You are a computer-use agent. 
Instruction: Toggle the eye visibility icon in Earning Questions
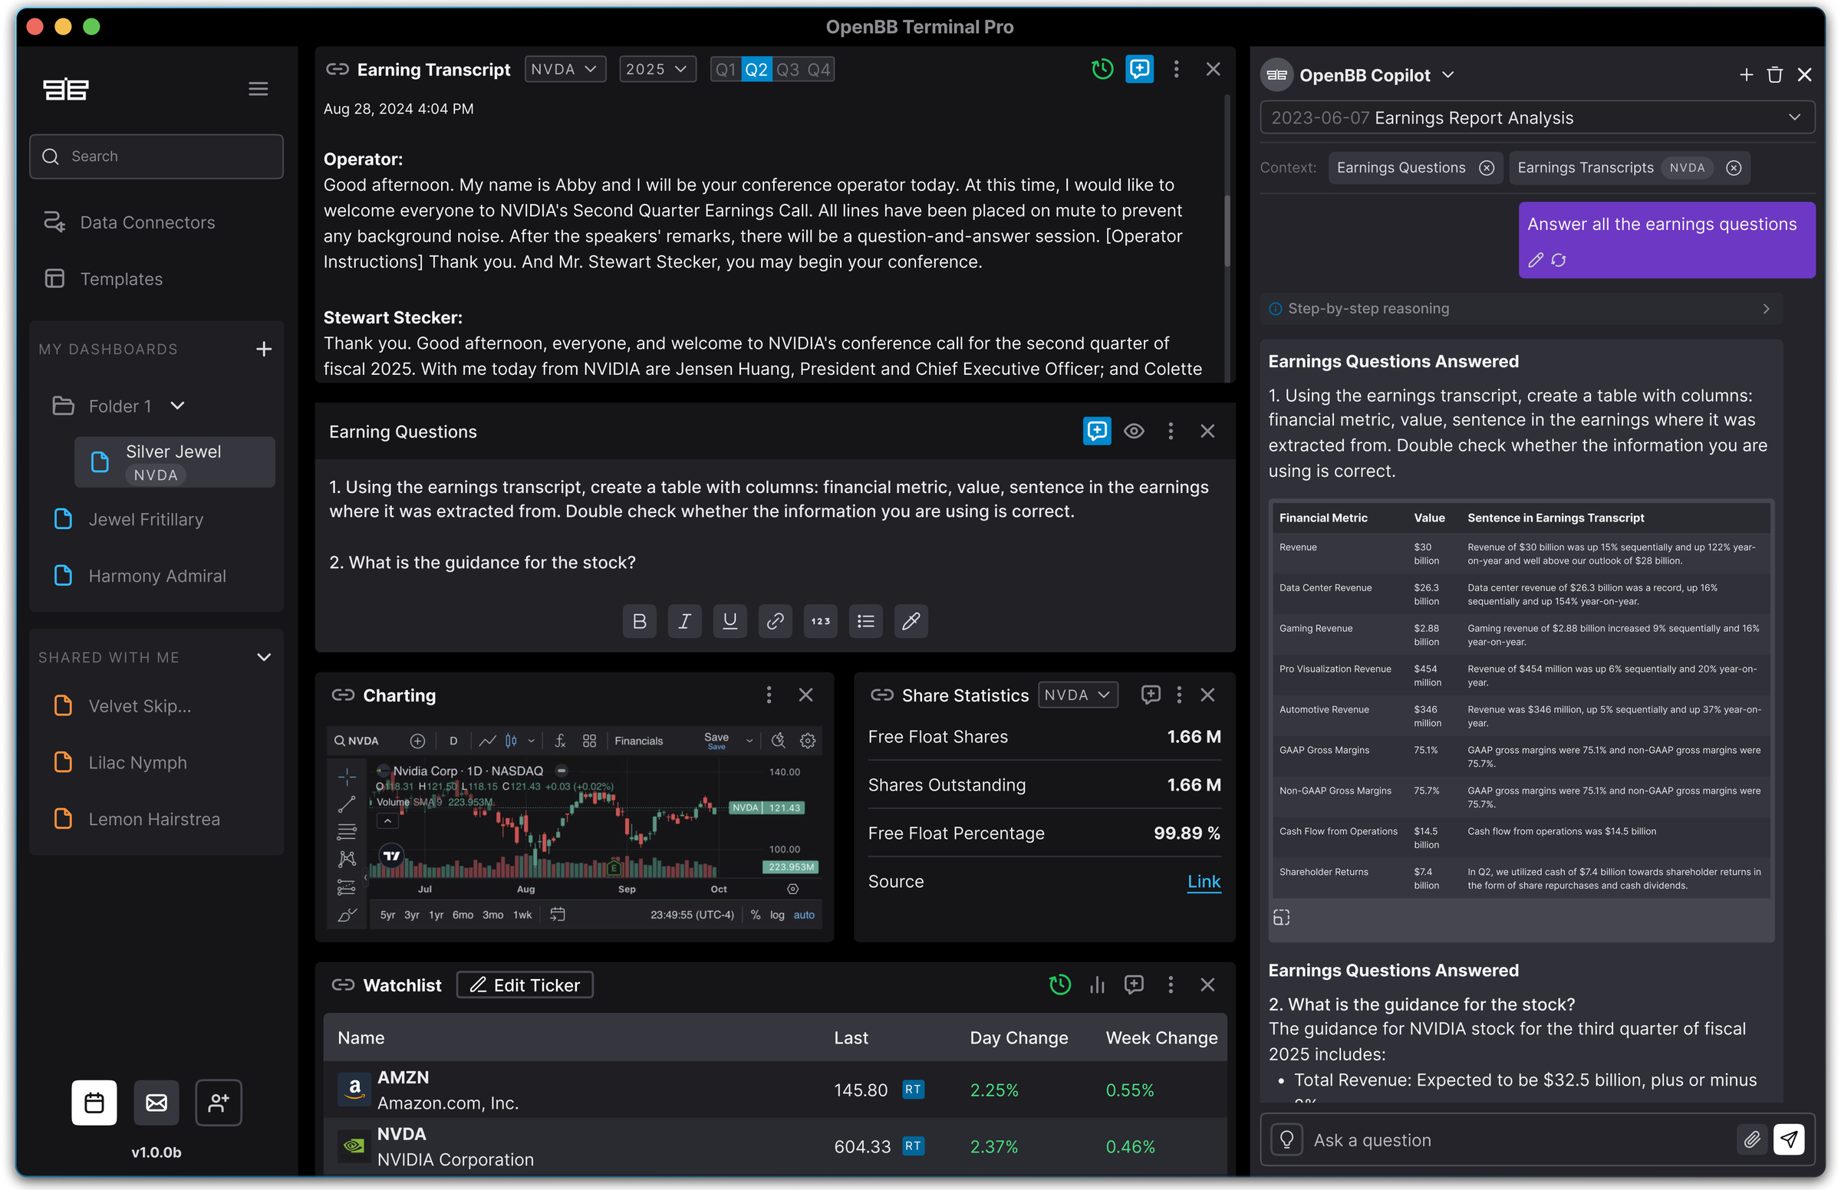[1133, 431]
